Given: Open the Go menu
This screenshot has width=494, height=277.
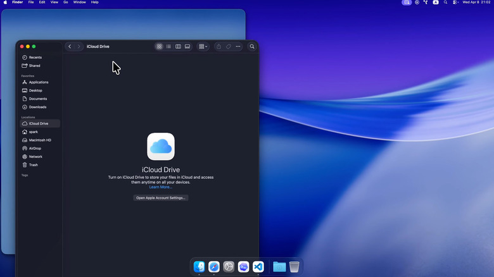Looking at the screenshot, I should (65, 2).
